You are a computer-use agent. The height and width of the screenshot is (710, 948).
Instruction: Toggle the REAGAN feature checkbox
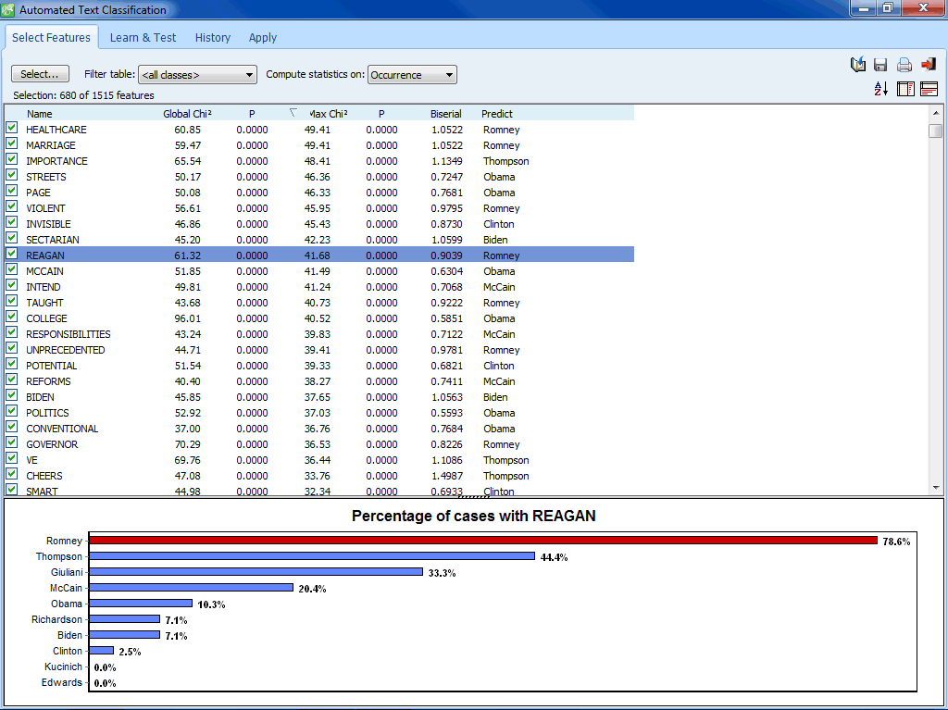pos(12,255)
